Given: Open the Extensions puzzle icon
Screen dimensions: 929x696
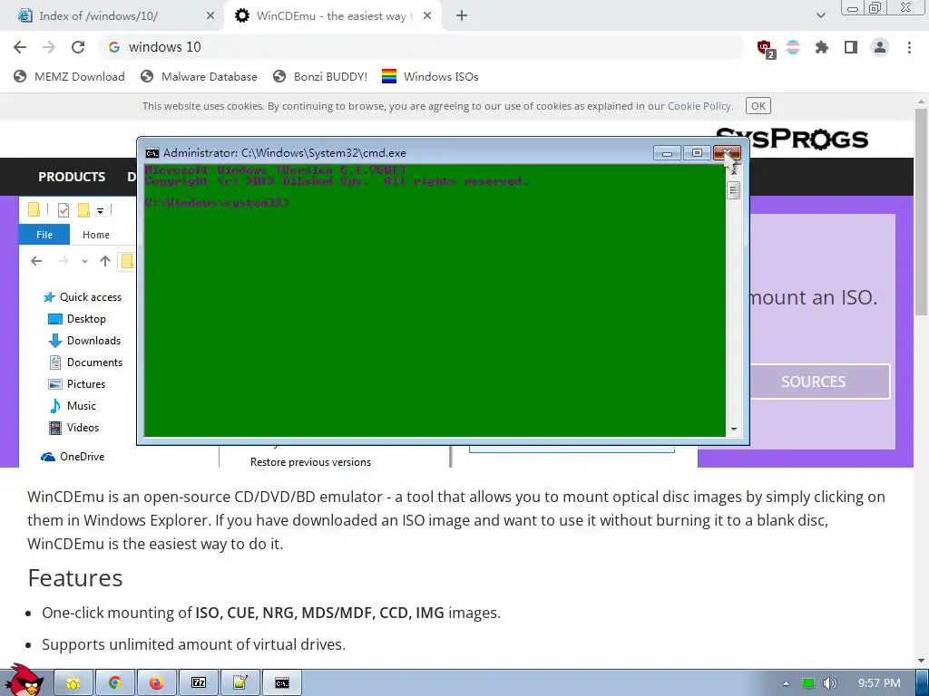Looking at the screenshot, I should pos(822,47).
